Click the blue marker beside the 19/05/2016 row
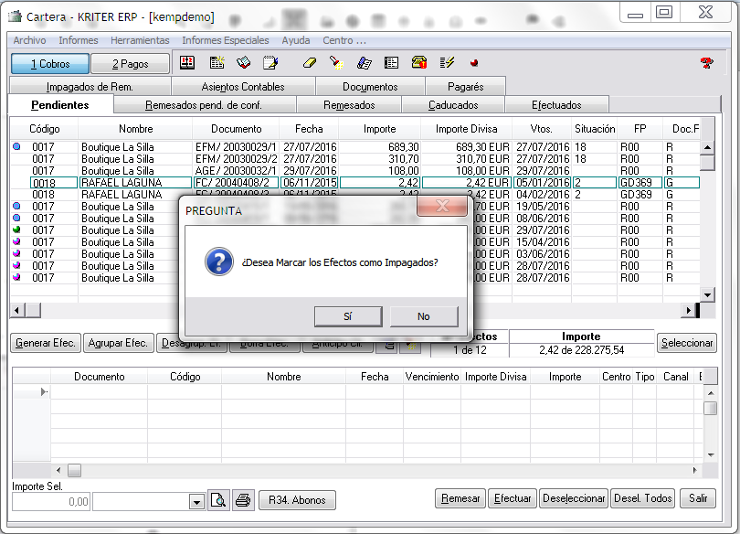This screenshot has height=534, width=740. (x=16, y=206)
